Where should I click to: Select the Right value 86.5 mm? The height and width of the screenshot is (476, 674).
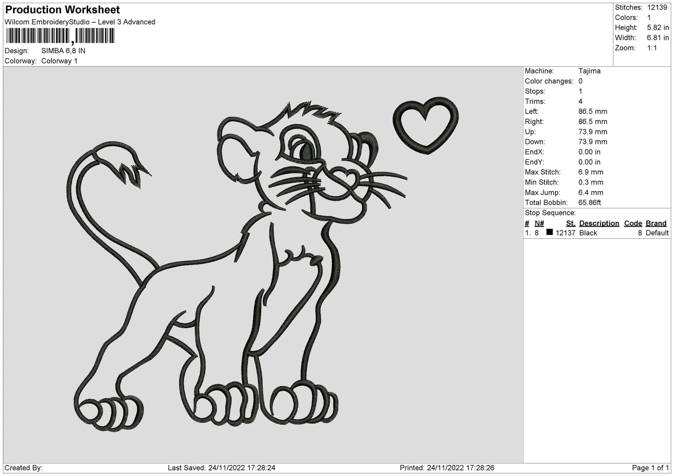click(x=593, y=122)
